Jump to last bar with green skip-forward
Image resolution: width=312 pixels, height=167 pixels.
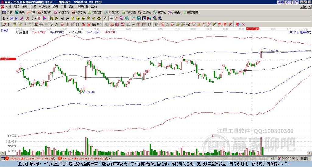[x=57, y=19]
